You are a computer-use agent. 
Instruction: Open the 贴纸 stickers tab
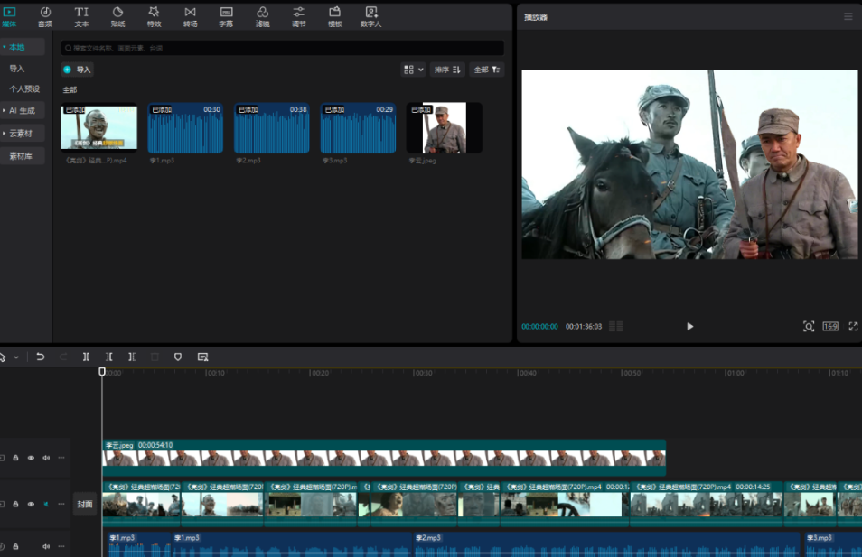pos(117,16)
